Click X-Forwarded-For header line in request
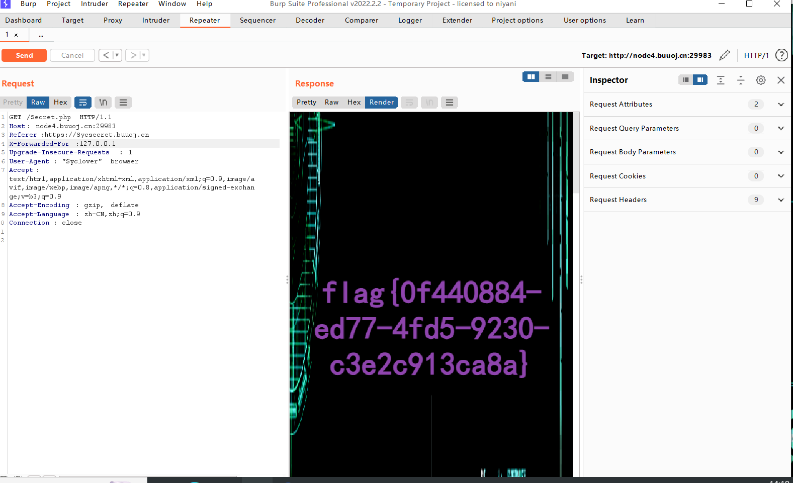793x483 pixels. (144, 143)
